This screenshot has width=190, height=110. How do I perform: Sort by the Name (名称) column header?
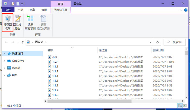(x=50, y=50)
